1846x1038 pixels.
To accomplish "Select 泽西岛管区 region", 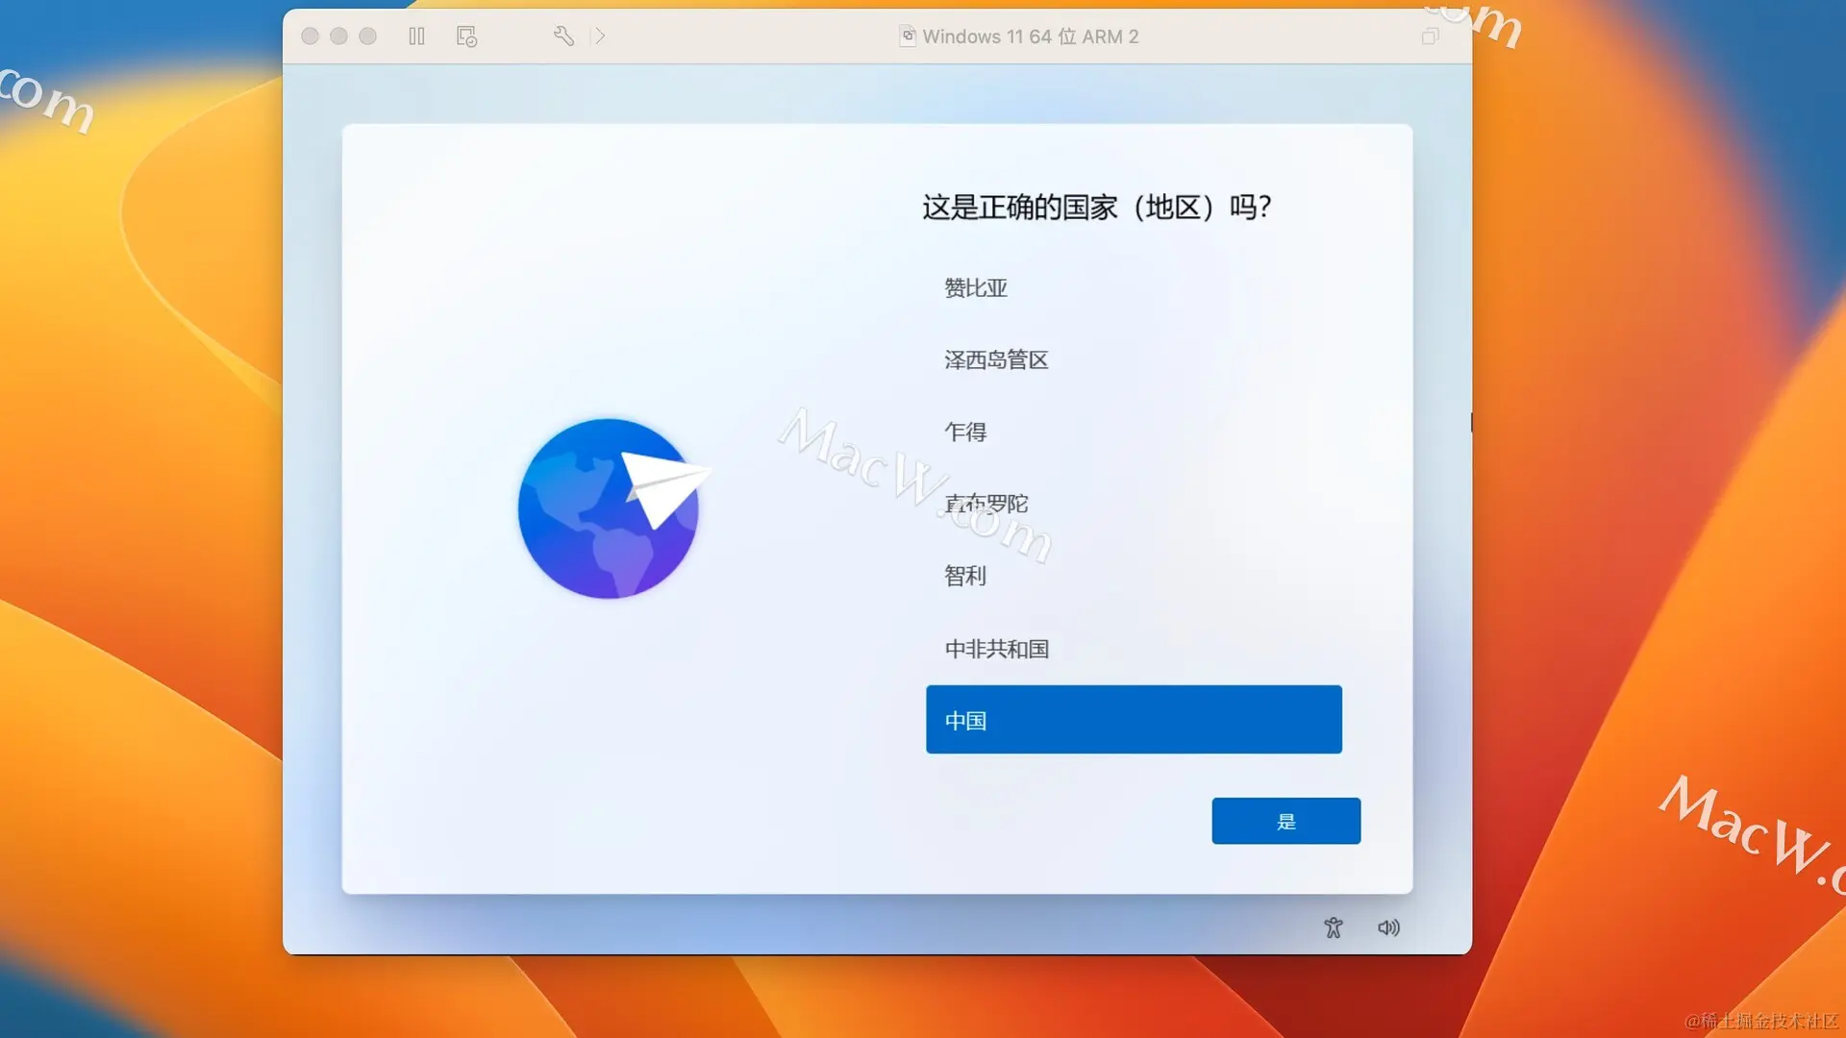I will coord(996,360).
